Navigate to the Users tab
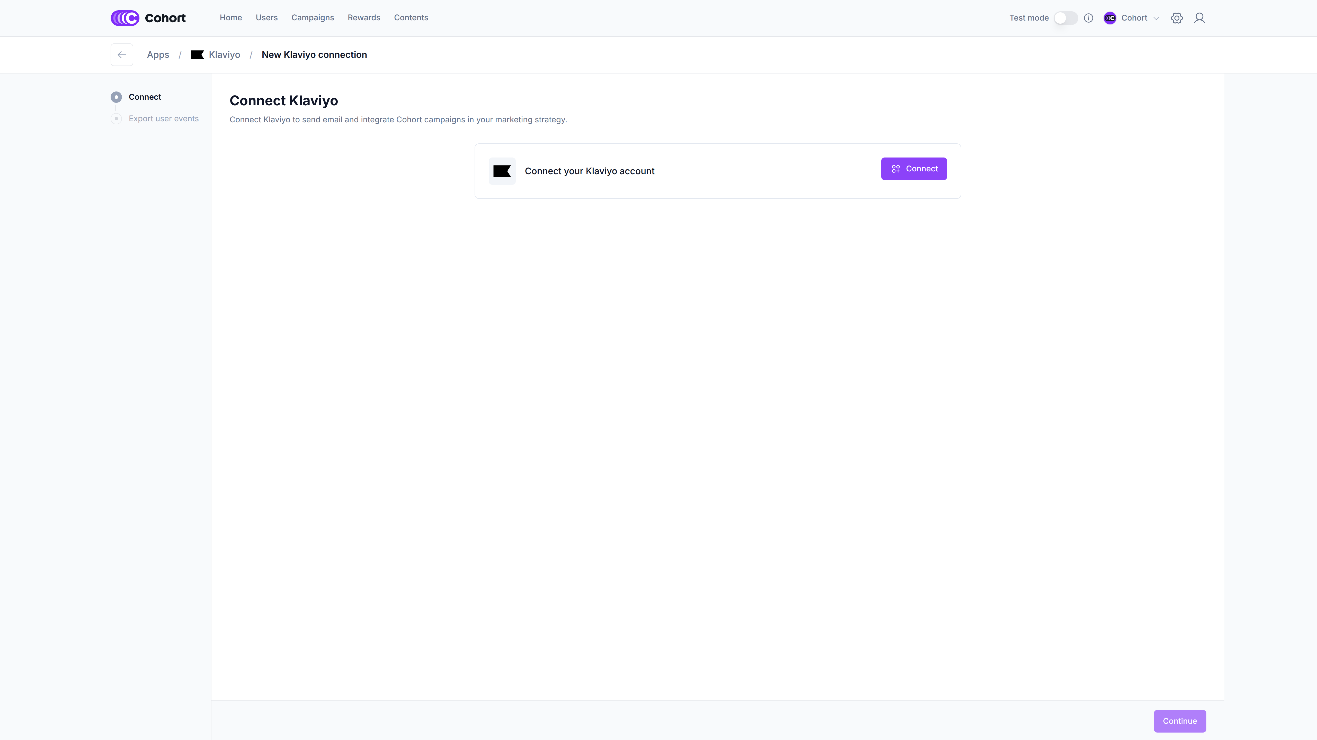The height and width of the screenshot is (740, 1317). (266, 17)
